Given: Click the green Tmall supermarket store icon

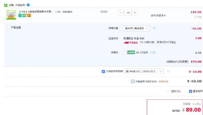Looking at the screenshot, I should tap(6, 5).
